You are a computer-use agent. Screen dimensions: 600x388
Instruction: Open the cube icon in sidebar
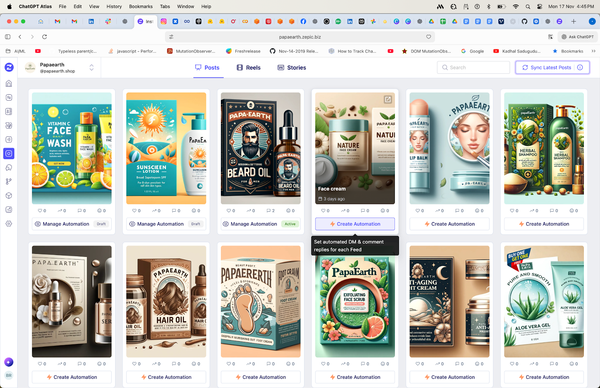tap(9, 195)
